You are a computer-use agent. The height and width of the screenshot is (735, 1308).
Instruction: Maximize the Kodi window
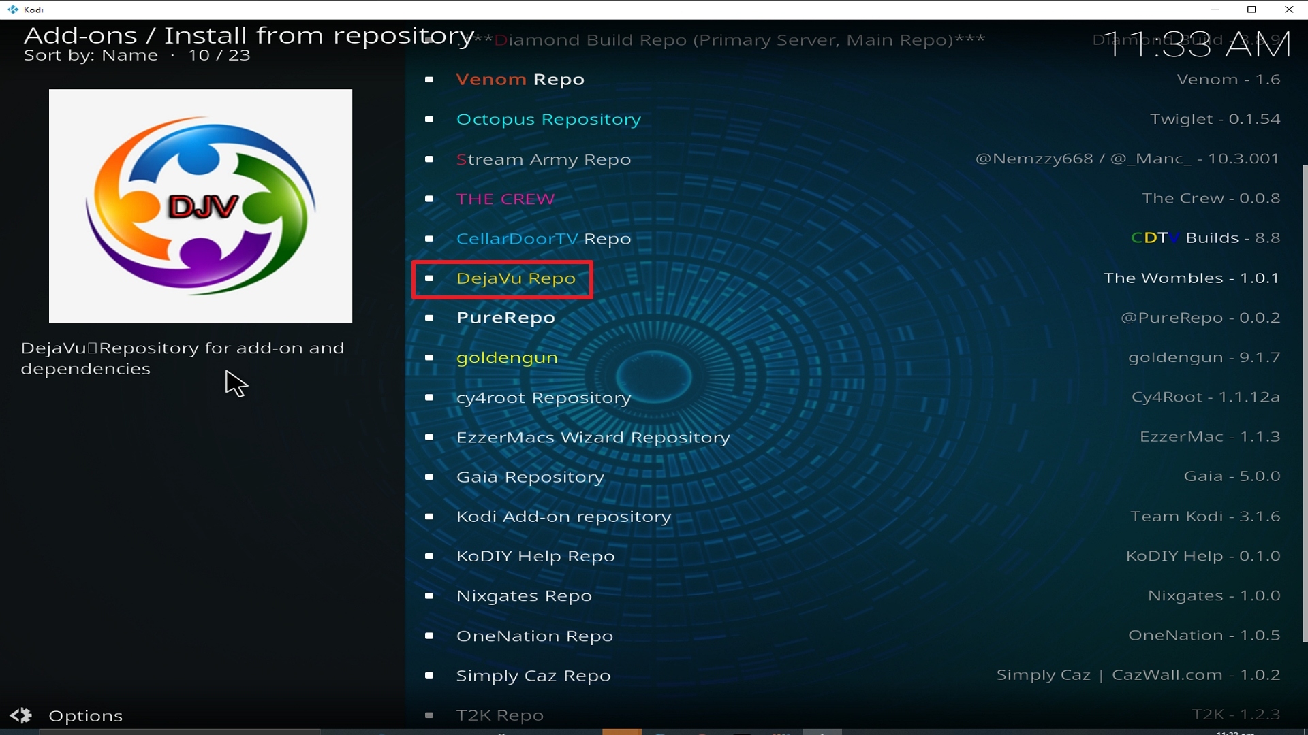point(1251,10)
